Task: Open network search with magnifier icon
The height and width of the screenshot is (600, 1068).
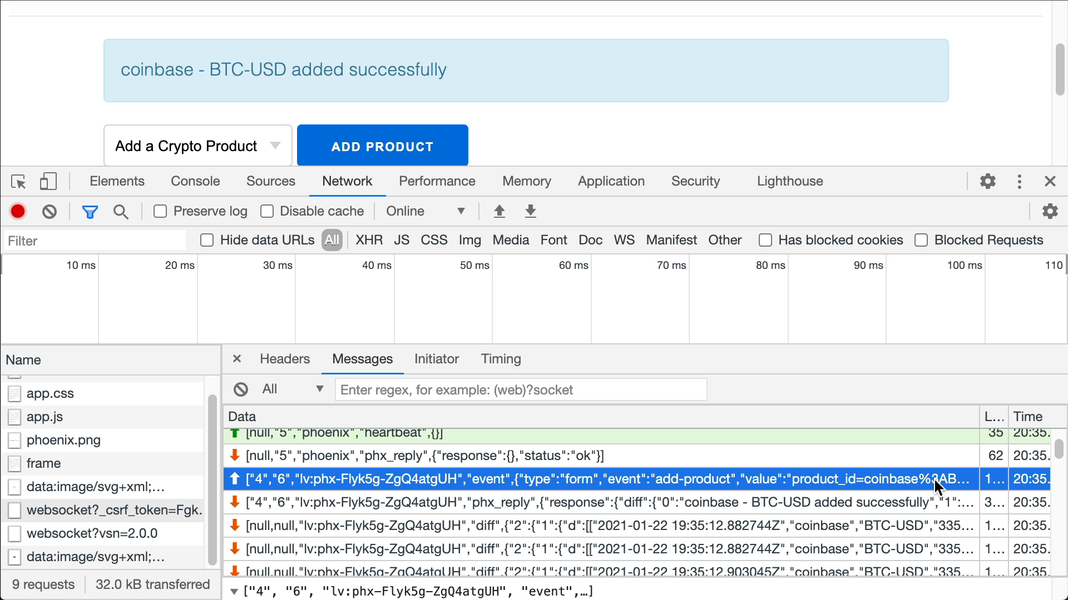Action: coord(121,212)
